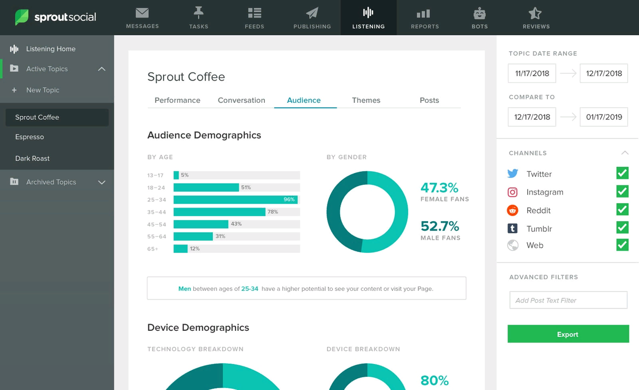The height and width of the screenshot is (390, 639).
Task: Select the Tasks icon in the top navigation
Action: pos(198,17)
